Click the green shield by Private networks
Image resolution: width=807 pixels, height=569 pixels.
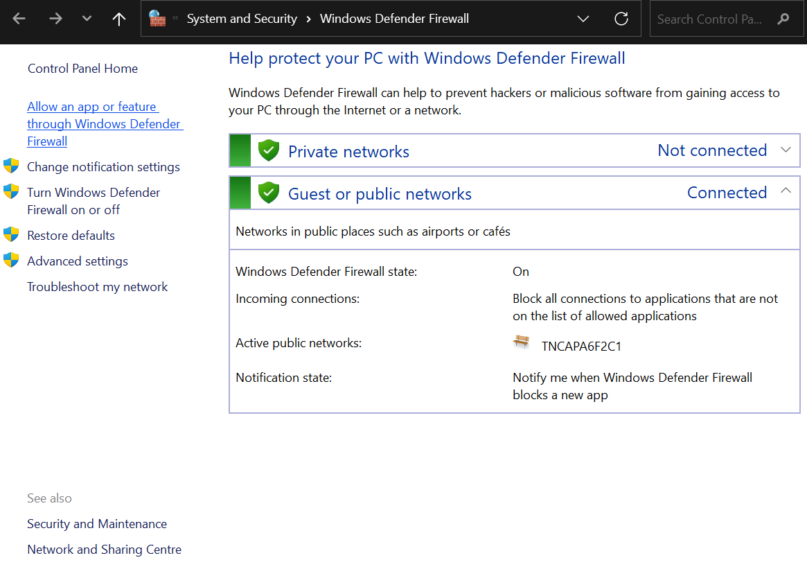coord(269,151)
